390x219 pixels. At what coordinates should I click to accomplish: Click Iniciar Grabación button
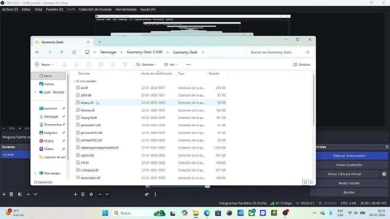pos(349,165)
